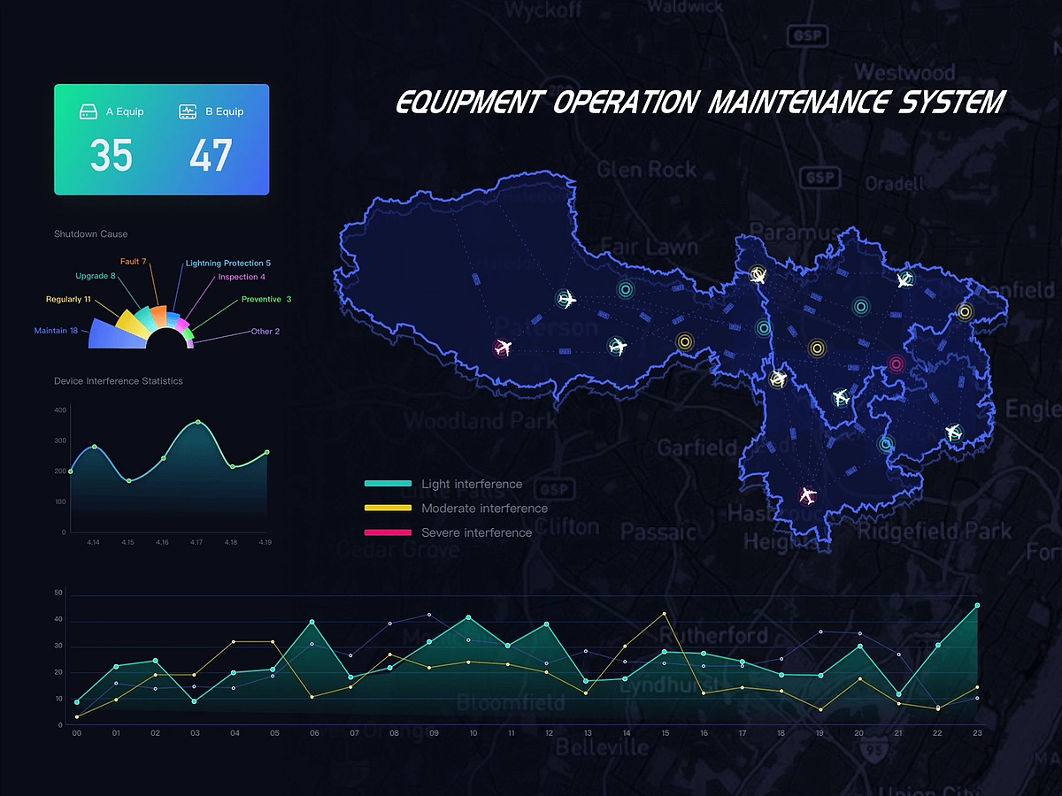Toggle the Moderate interference legend entry
1062x796 pixels.
tap(483, 509)
